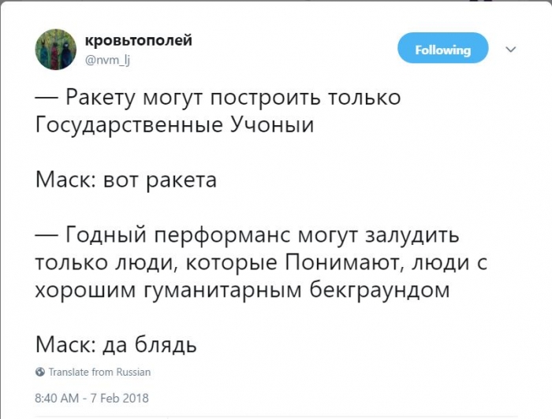Select the words Государственные Учоныи
552x419 pixels.
coord(174,124)
